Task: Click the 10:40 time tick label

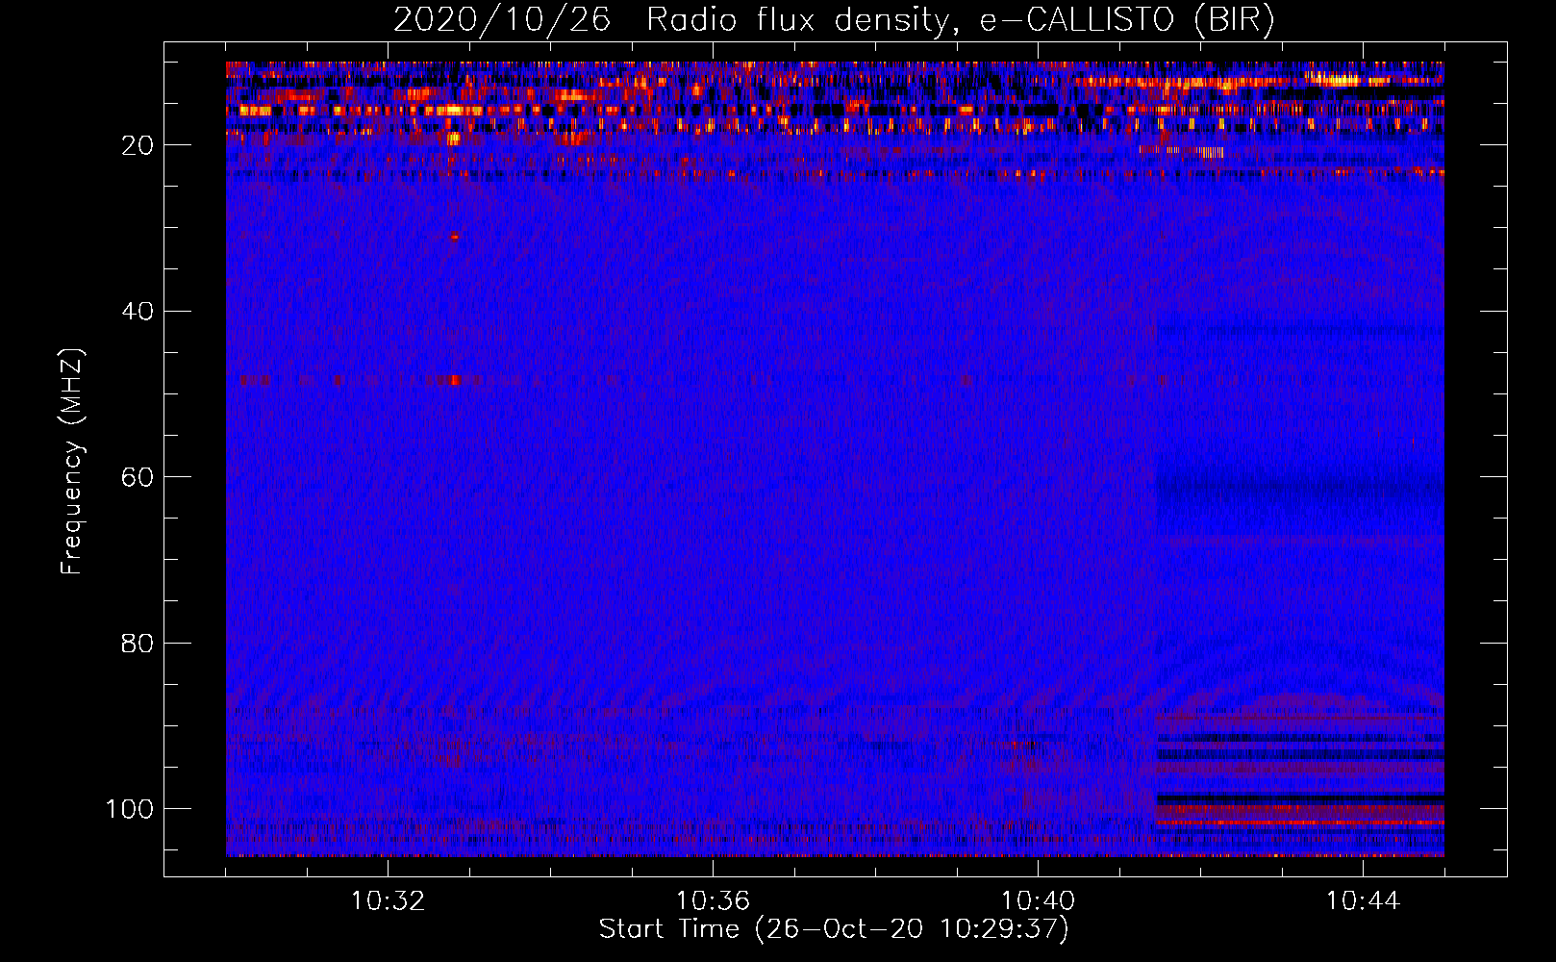Action: tap(1038, 901)
